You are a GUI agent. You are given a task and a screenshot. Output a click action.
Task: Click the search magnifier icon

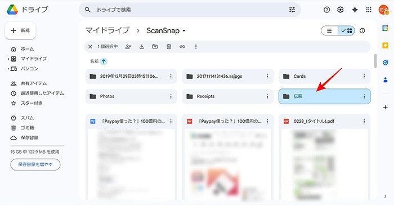87,10
